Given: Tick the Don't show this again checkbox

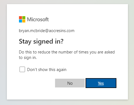Looking at the screenshot, I should click(22, 69).
